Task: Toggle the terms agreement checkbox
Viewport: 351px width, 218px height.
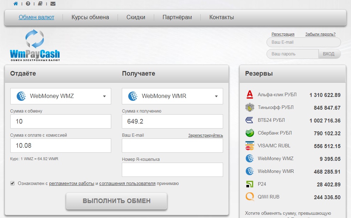Action: 12,184
